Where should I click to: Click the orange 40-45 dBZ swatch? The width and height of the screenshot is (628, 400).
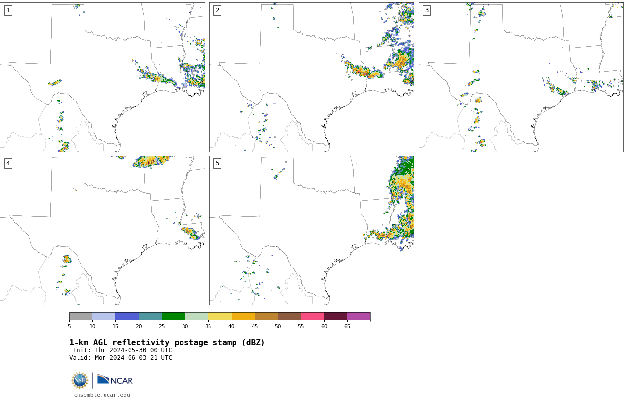[243, 316]
